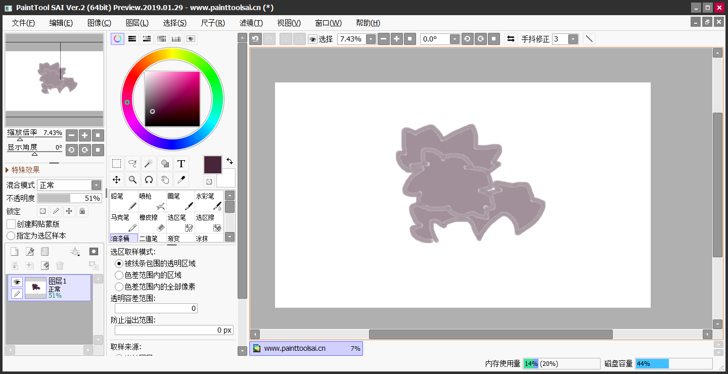Switch to the www.painttoolsai.cn document tab

[x=306, y=348]
